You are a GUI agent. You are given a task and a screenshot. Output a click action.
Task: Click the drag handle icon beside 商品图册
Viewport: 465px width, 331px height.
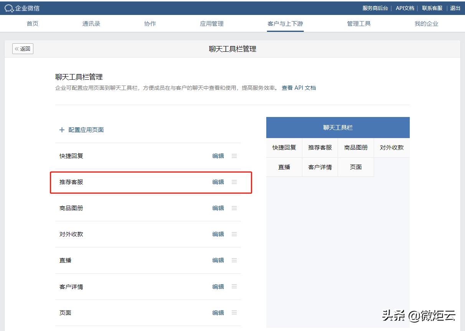click(x=234, y=208)
